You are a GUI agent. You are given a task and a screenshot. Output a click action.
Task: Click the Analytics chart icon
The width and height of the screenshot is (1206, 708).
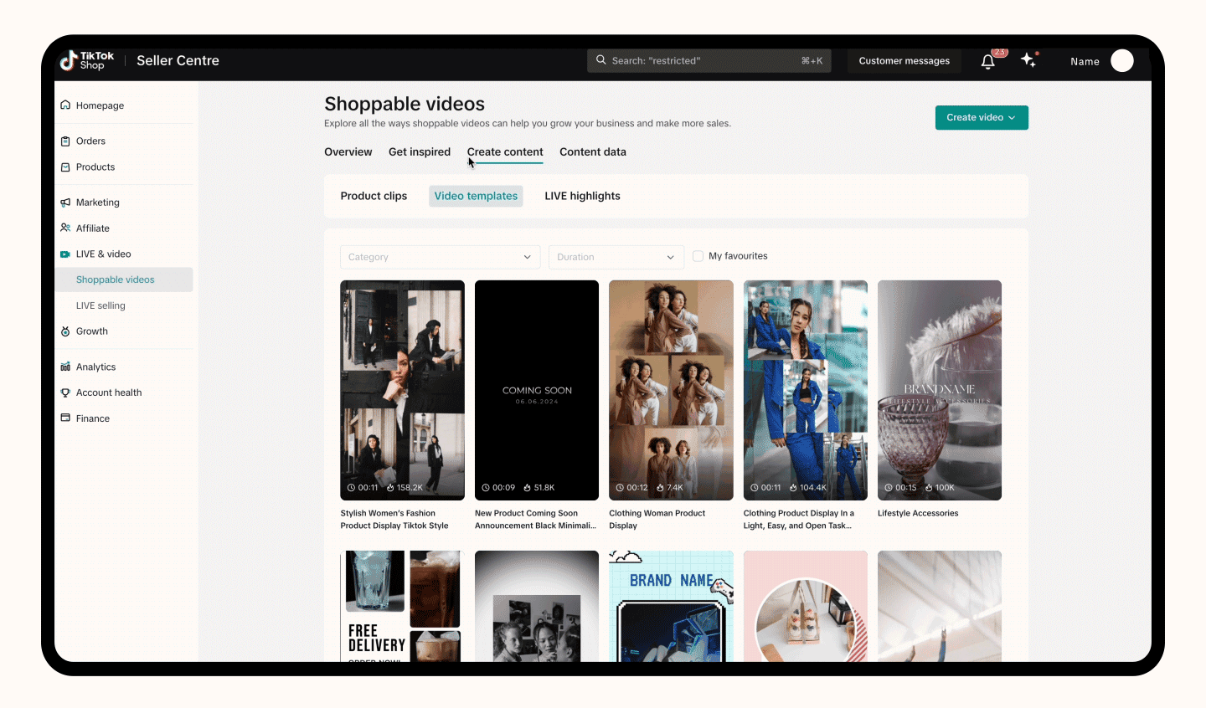[x=65, y=367]
